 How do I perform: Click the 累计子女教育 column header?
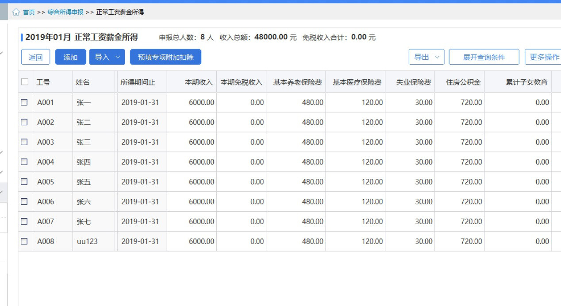tap(518, 82)
